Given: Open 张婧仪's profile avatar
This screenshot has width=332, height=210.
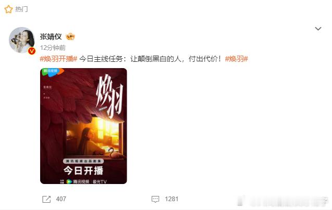Looking at the screenshot, I should pos(21,40).
